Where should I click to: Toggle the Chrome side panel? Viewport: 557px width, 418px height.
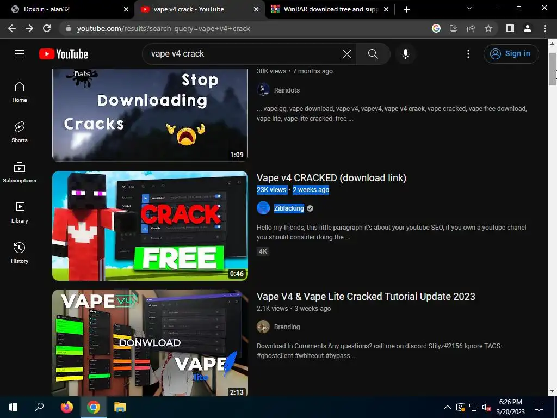(x=510, y=28)
